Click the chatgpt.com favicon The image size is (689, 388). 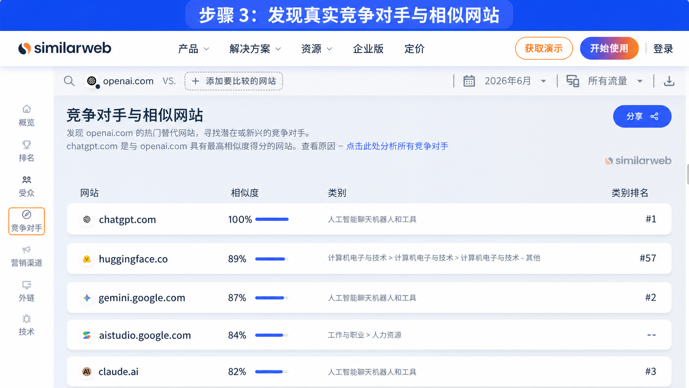(87, 219)
